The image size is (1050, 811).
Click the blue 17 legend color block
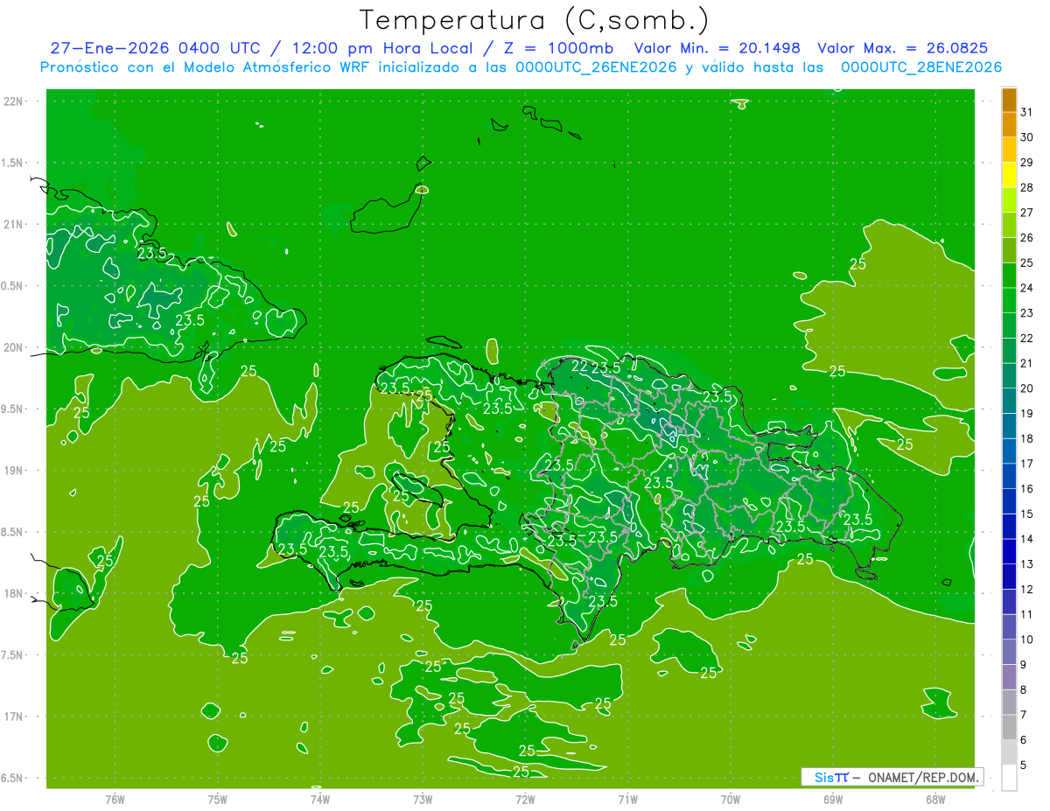(x=1009, y=451)
